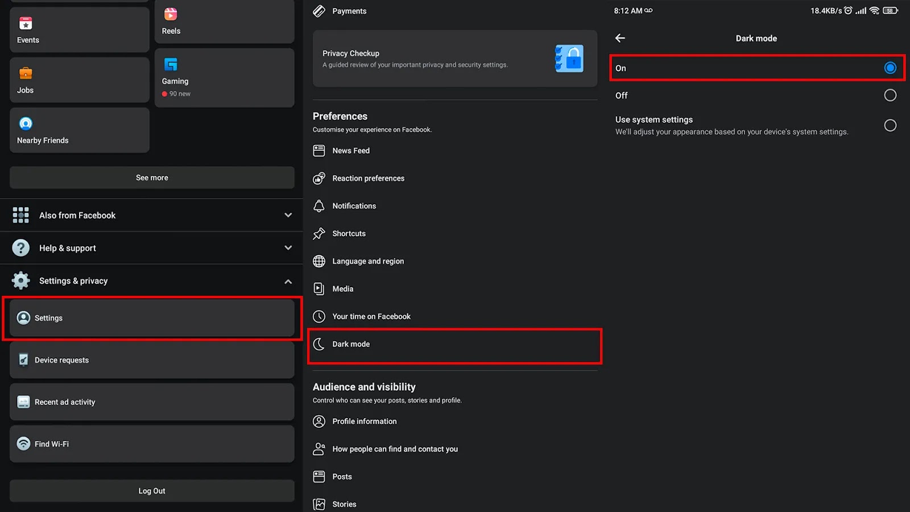Open the Settings menu item label
Image resolution: width=910 pixels, height=512 pixels.
(x=48, y=318)
